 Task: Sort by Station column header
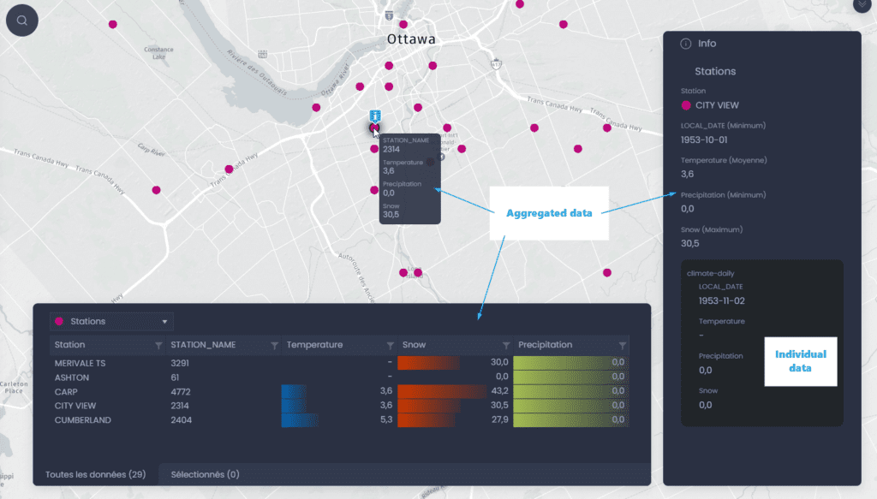click(70, 345)
